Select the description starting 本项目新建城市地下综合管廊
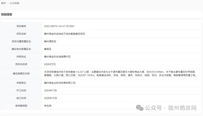This screenshot has height=116, width=203. [120, 73]
